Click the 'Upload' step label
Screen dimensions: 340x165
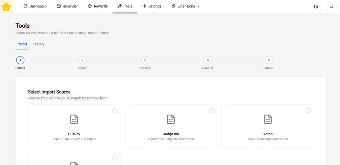82,68
